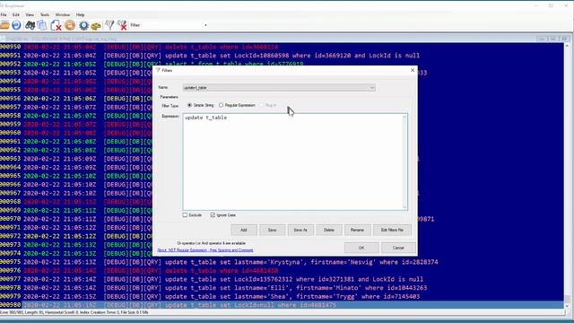Click the Save button in Filters dialog
This screenshot has width=574, height=323.
(272, 230)
